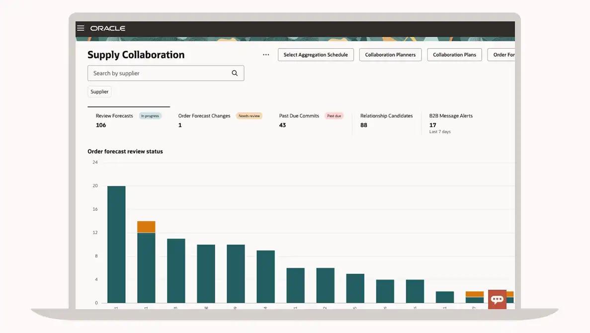Select the Past Due Commits tab
Image resolution: width=590 pixels, height=333 pixels.
[x=299, y=116]
